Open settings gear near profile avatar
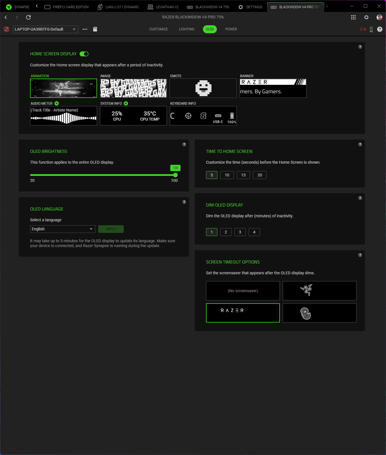The height and width of the screenshot is (455, 386). (x=366, y=17)
